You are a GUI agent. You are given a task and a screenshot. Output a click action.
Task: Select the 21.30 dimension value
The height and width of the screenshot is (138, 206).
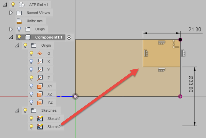195,29
